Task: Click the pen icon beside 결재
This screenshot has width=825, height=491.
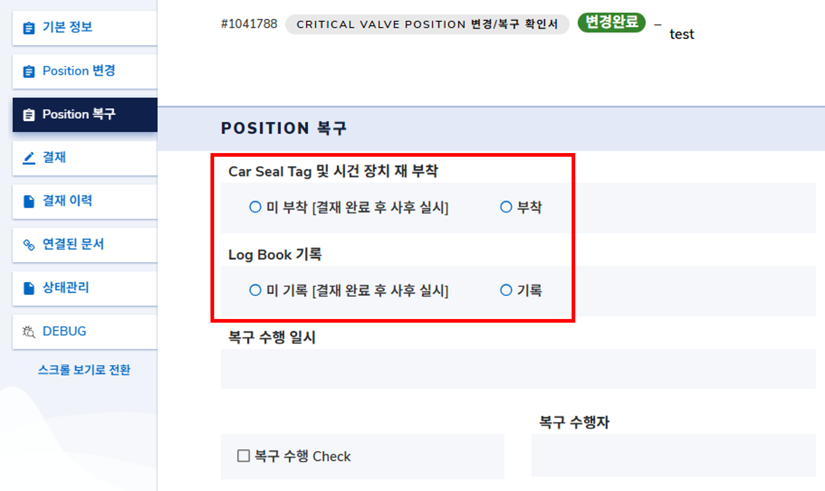Action: (x=29, y=158)
